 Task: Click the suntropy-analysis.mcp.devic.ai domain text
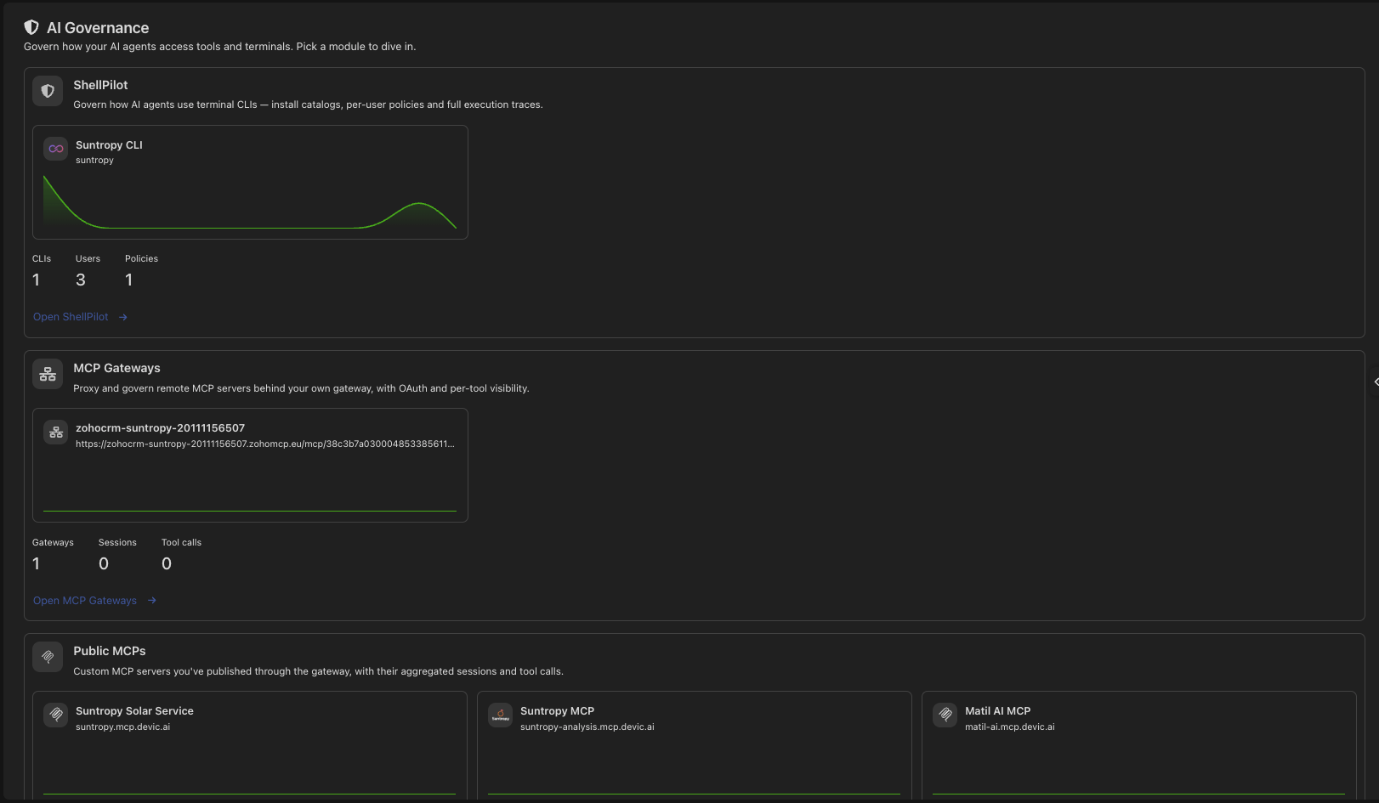pos(587,727)
